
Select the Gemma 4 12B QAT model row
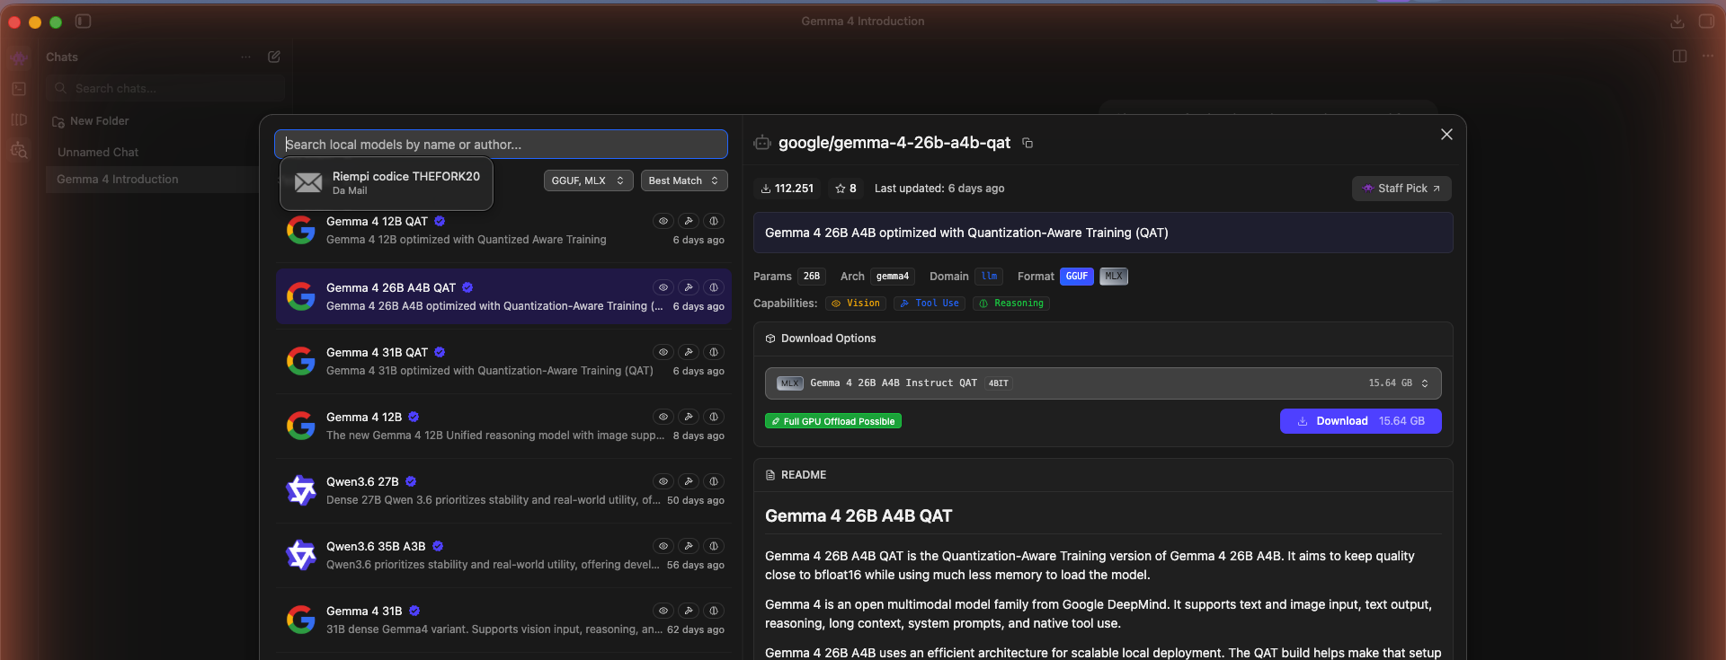[x=503, y=230]
